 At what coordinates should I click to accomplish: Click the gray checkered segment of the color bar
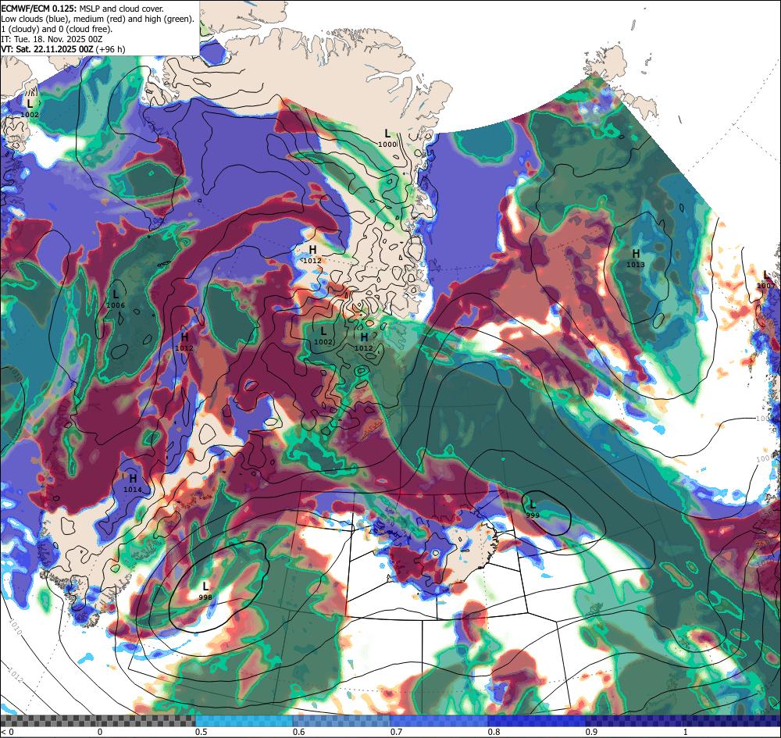tap(98, 721)
